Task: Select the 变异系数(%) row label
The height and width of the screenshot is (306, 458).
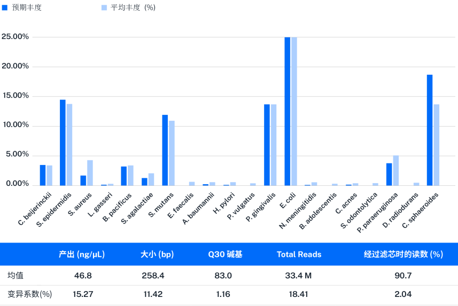Action: point(29,294)
